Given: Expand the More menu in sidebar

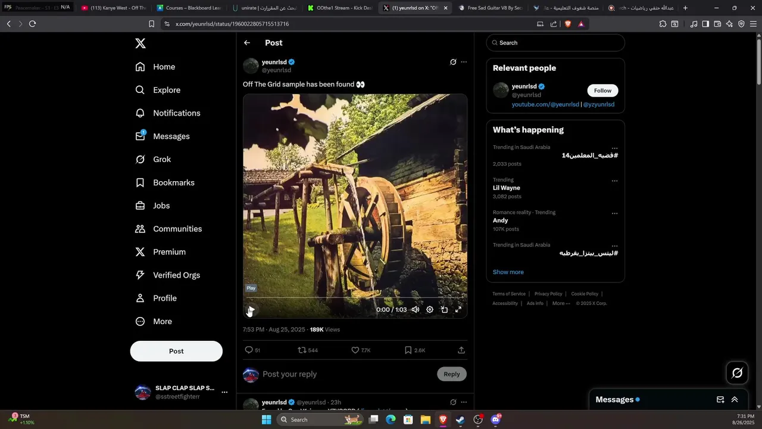Looking at the screenshot, I should [154, 322].
